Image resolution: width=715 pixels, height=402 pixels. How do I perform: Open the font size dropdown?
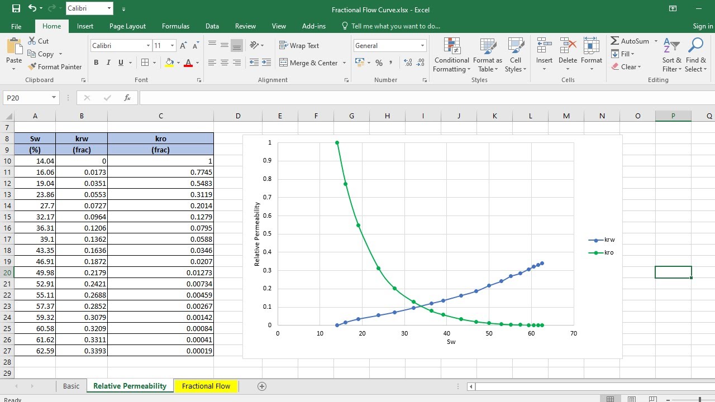point(172,46)
